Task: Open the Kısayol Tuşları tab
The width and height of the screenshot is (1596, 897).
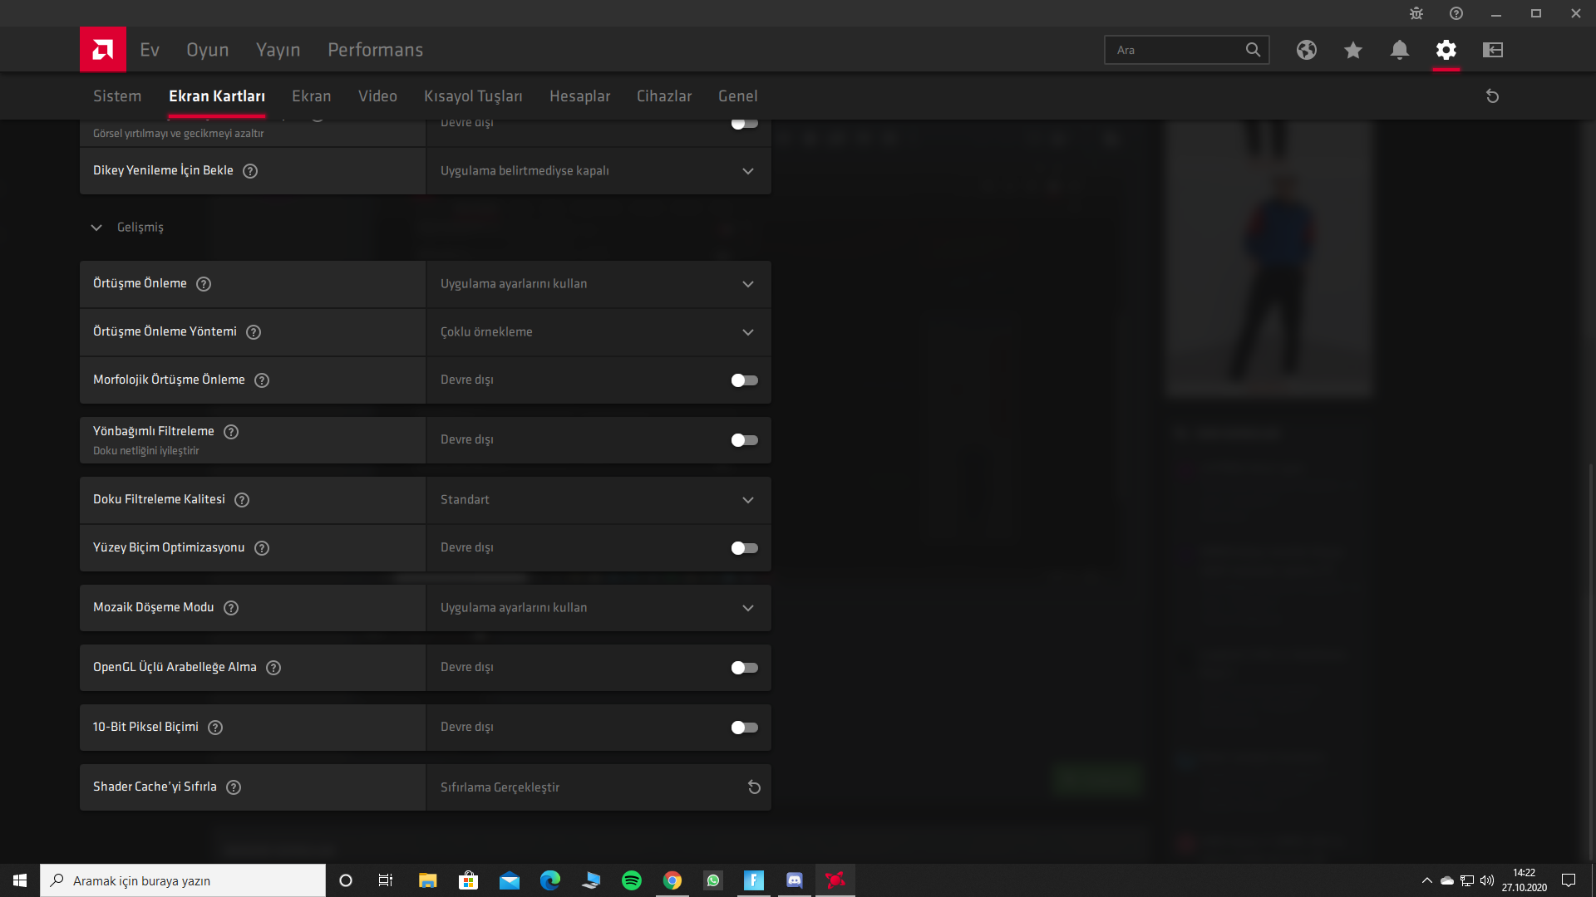Action: (x=473, y=96)
